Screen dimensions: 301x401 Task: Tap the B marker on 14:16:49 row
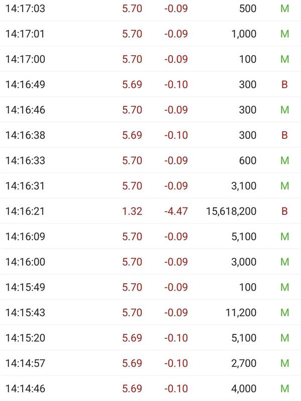[284, 84]
